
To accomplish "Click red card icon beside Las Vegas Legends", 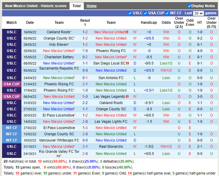I will pos(127,97).
